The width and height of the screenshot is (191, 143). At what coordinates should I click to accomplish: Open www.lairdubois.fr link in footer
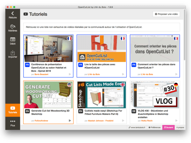coord(137,127)
